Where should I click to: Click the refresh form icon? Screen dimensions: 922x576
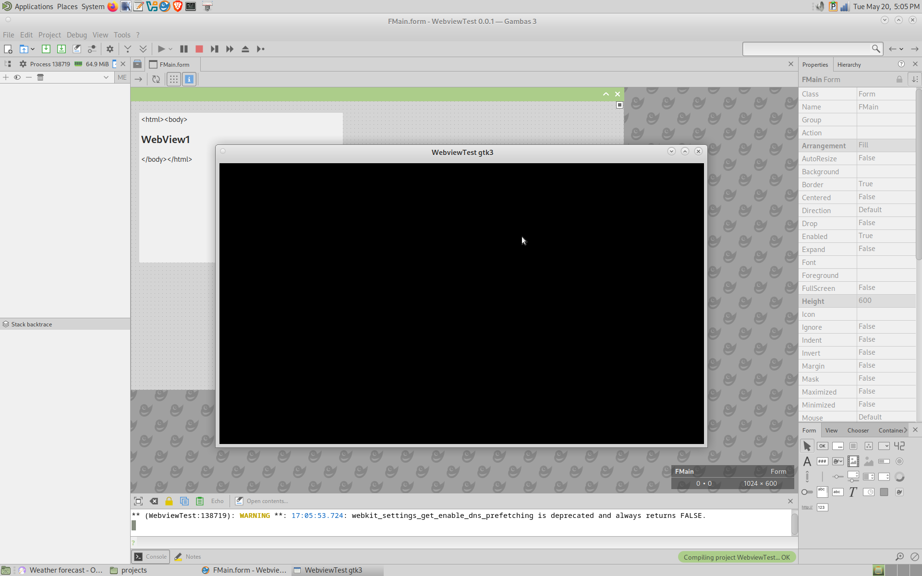[156, 79]
